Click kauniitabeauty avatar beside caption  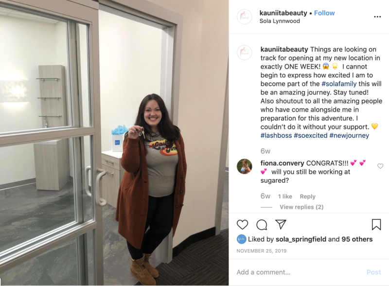[245, 53]
